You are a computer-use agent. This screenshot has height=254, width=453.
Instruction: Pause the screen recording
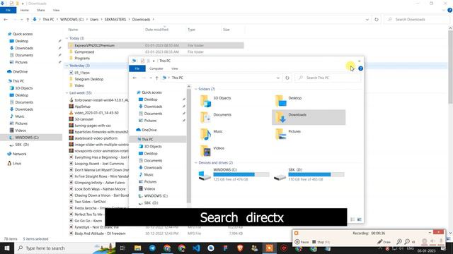(x=302, y=241)
